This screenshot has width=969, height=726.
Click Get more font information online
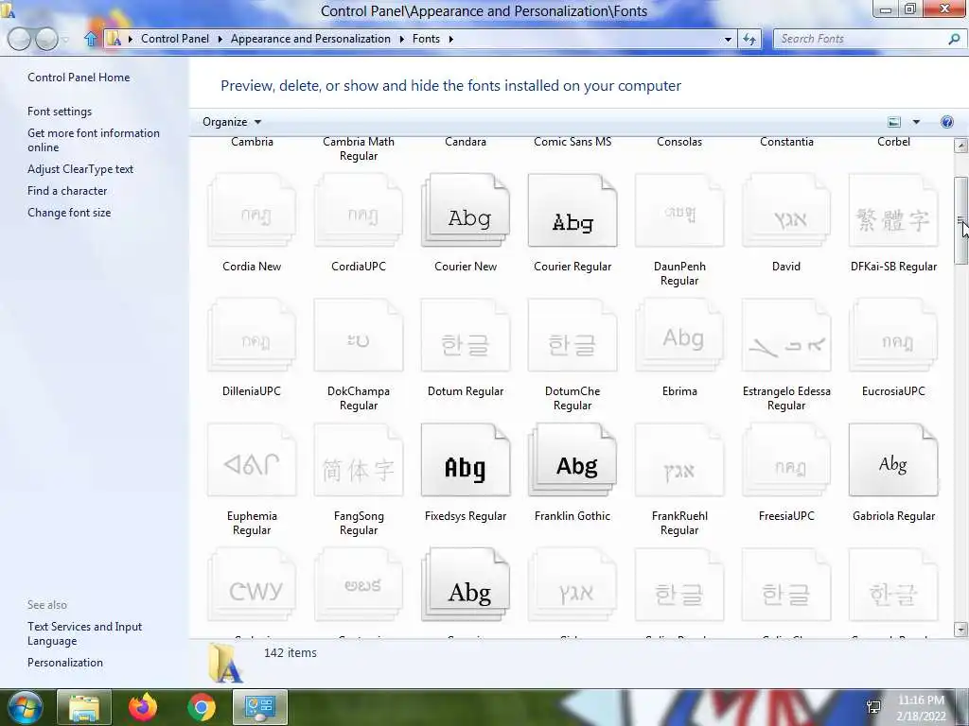(94, 140)
